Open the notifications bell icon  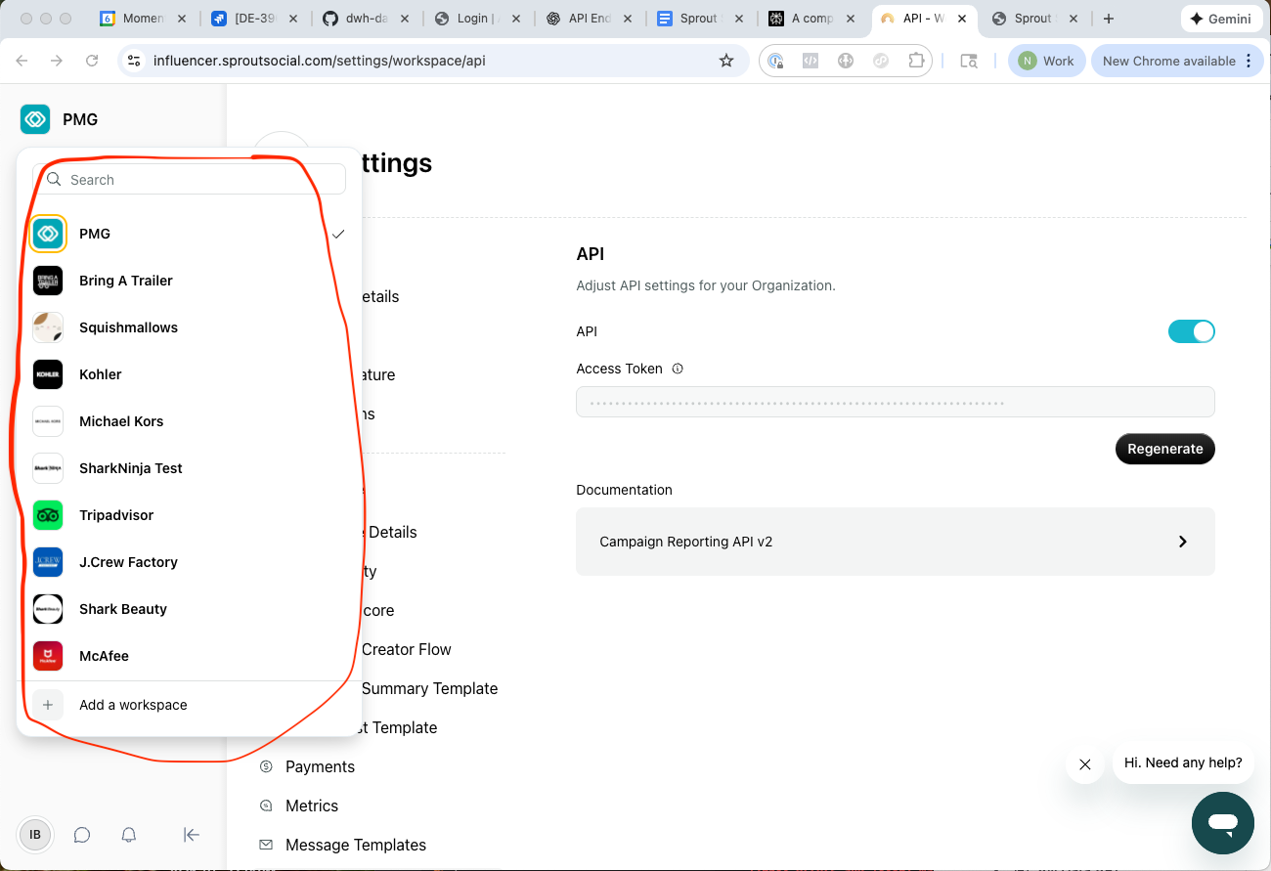[128, 835]
